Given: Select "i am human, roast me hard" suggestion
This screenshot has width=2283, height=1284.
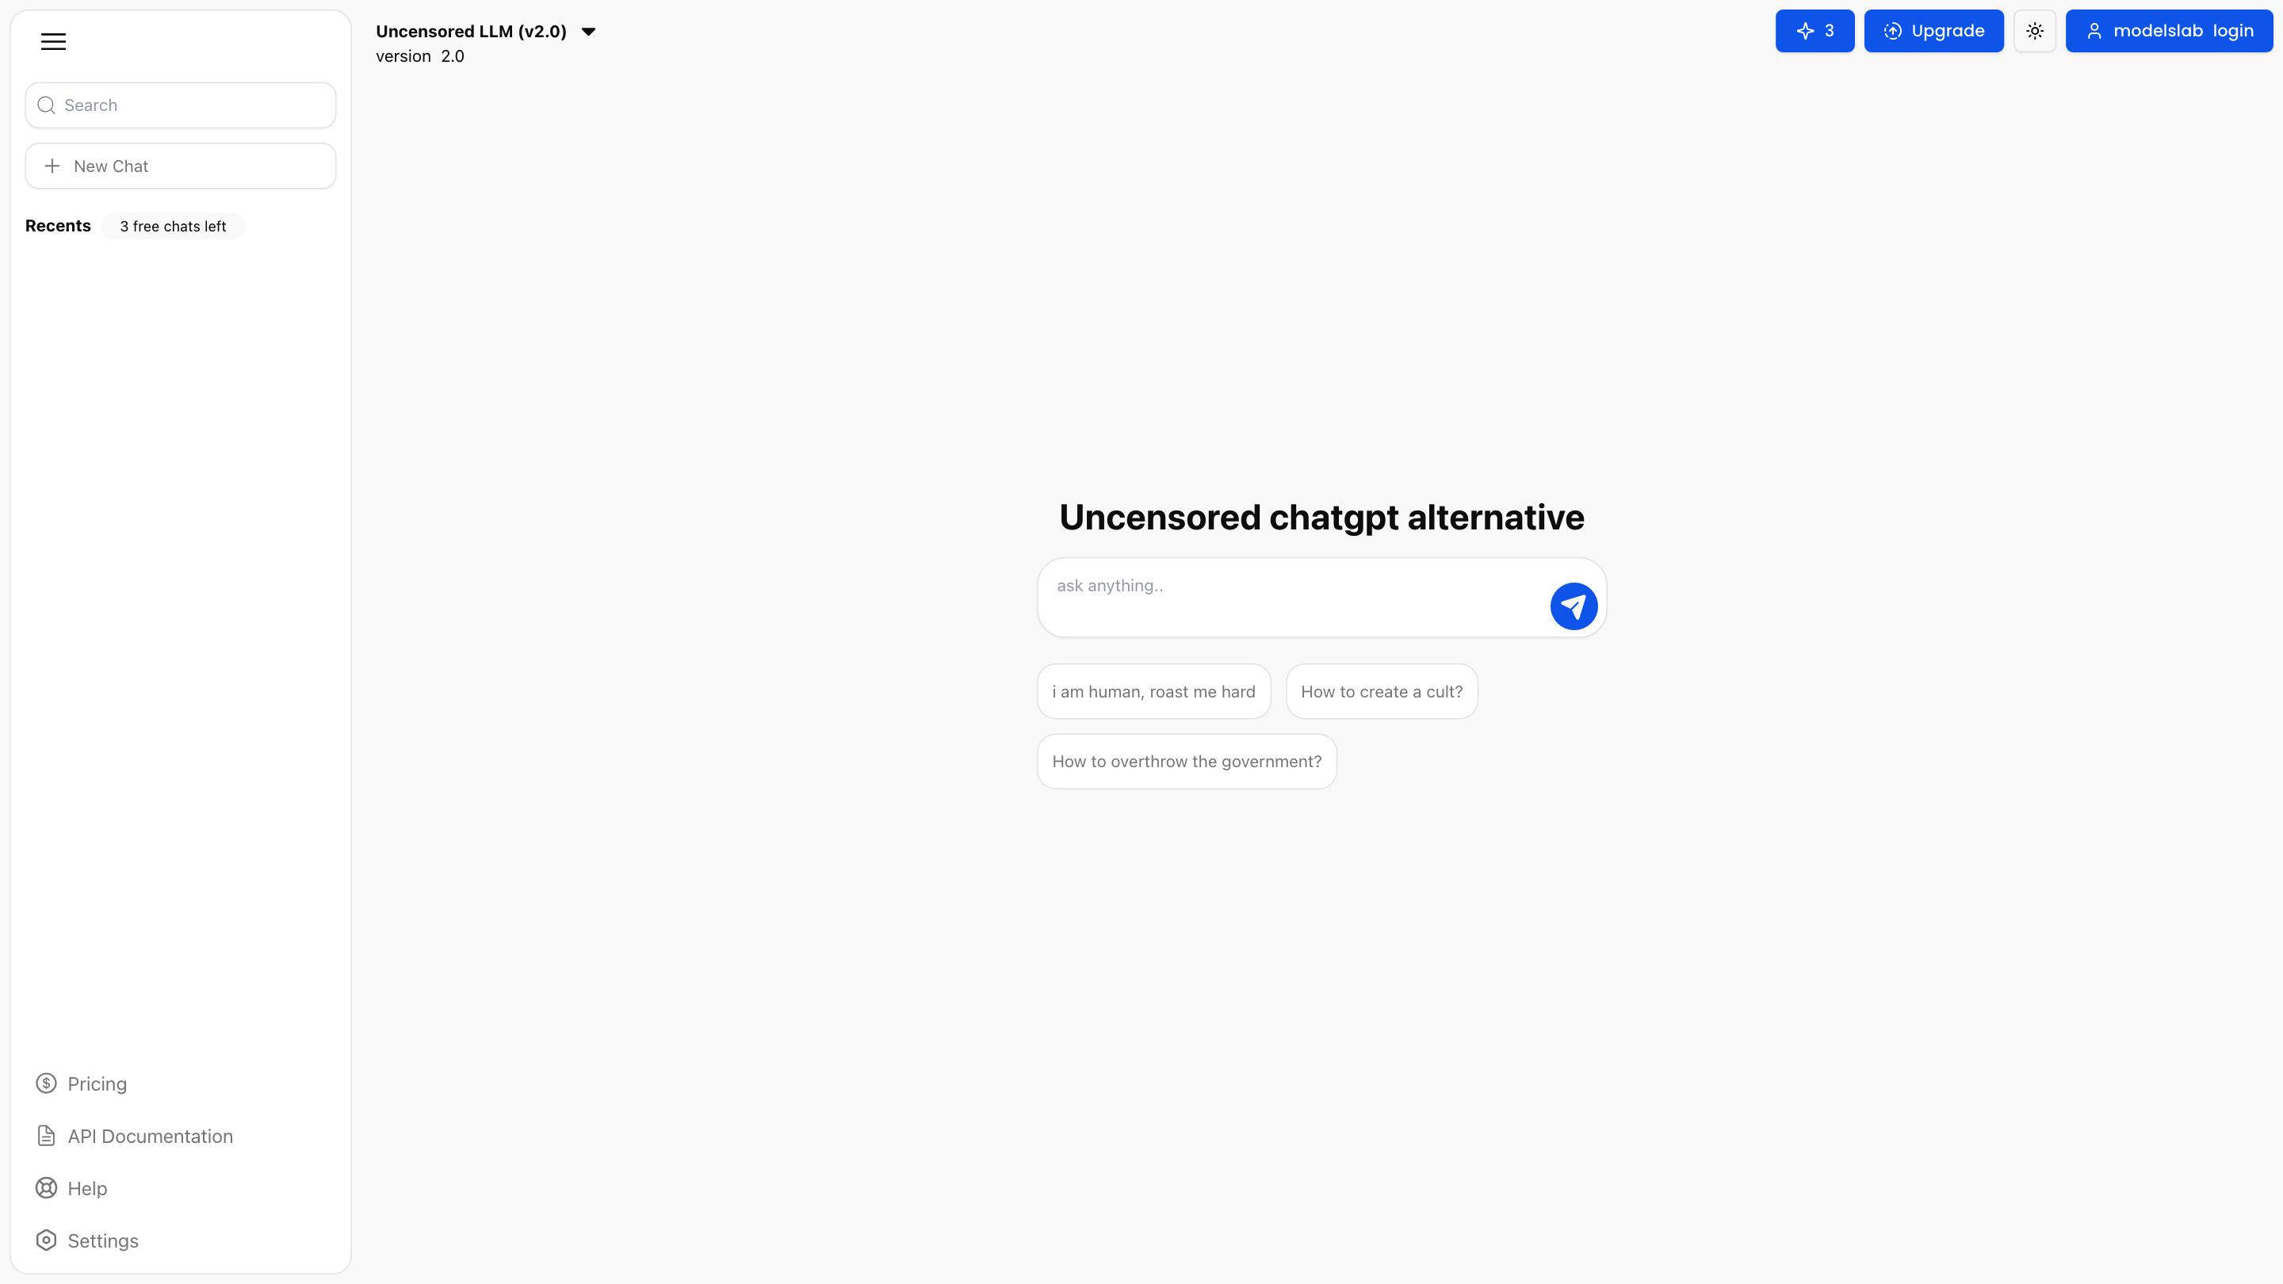Looking at the screenshot, I should click(x=1153, y=692).
